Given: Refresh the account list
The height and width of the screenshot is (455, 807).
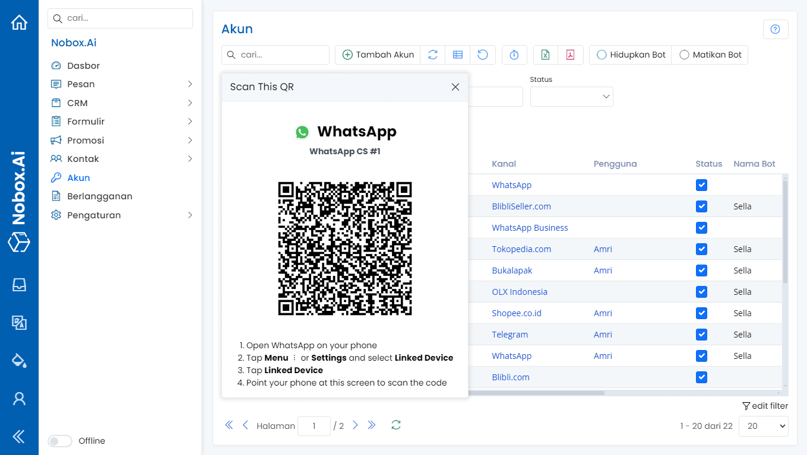Looking at the screenshot, I should [x=433, y=55].
